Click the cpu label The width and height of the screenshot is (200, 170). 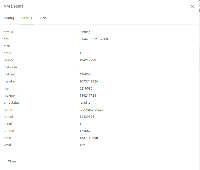coord(6,39)
